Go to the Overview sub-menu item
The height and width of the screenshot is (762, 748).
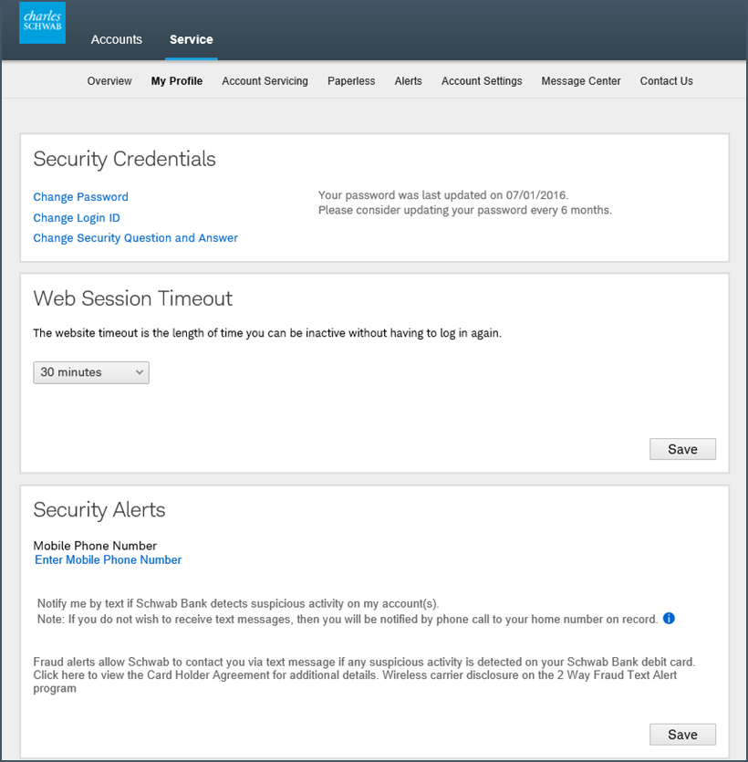click(109, 80)
